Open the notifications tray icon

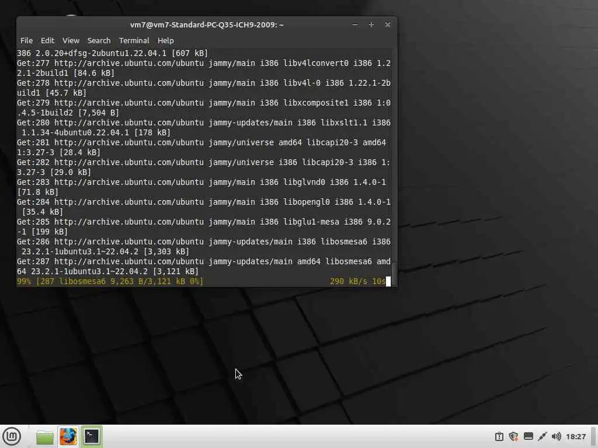tap(499, 436)
